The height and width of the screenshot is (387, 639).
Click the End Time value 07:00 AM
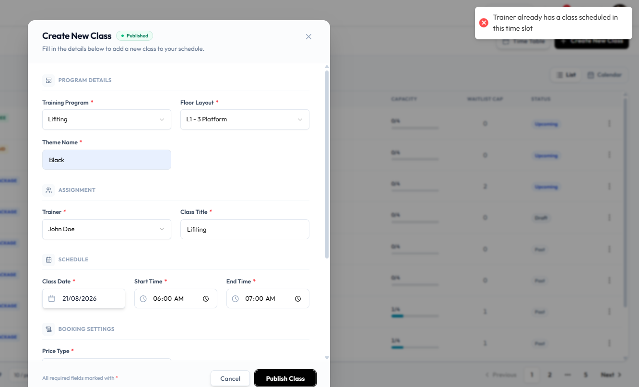(x=260, y=298)
